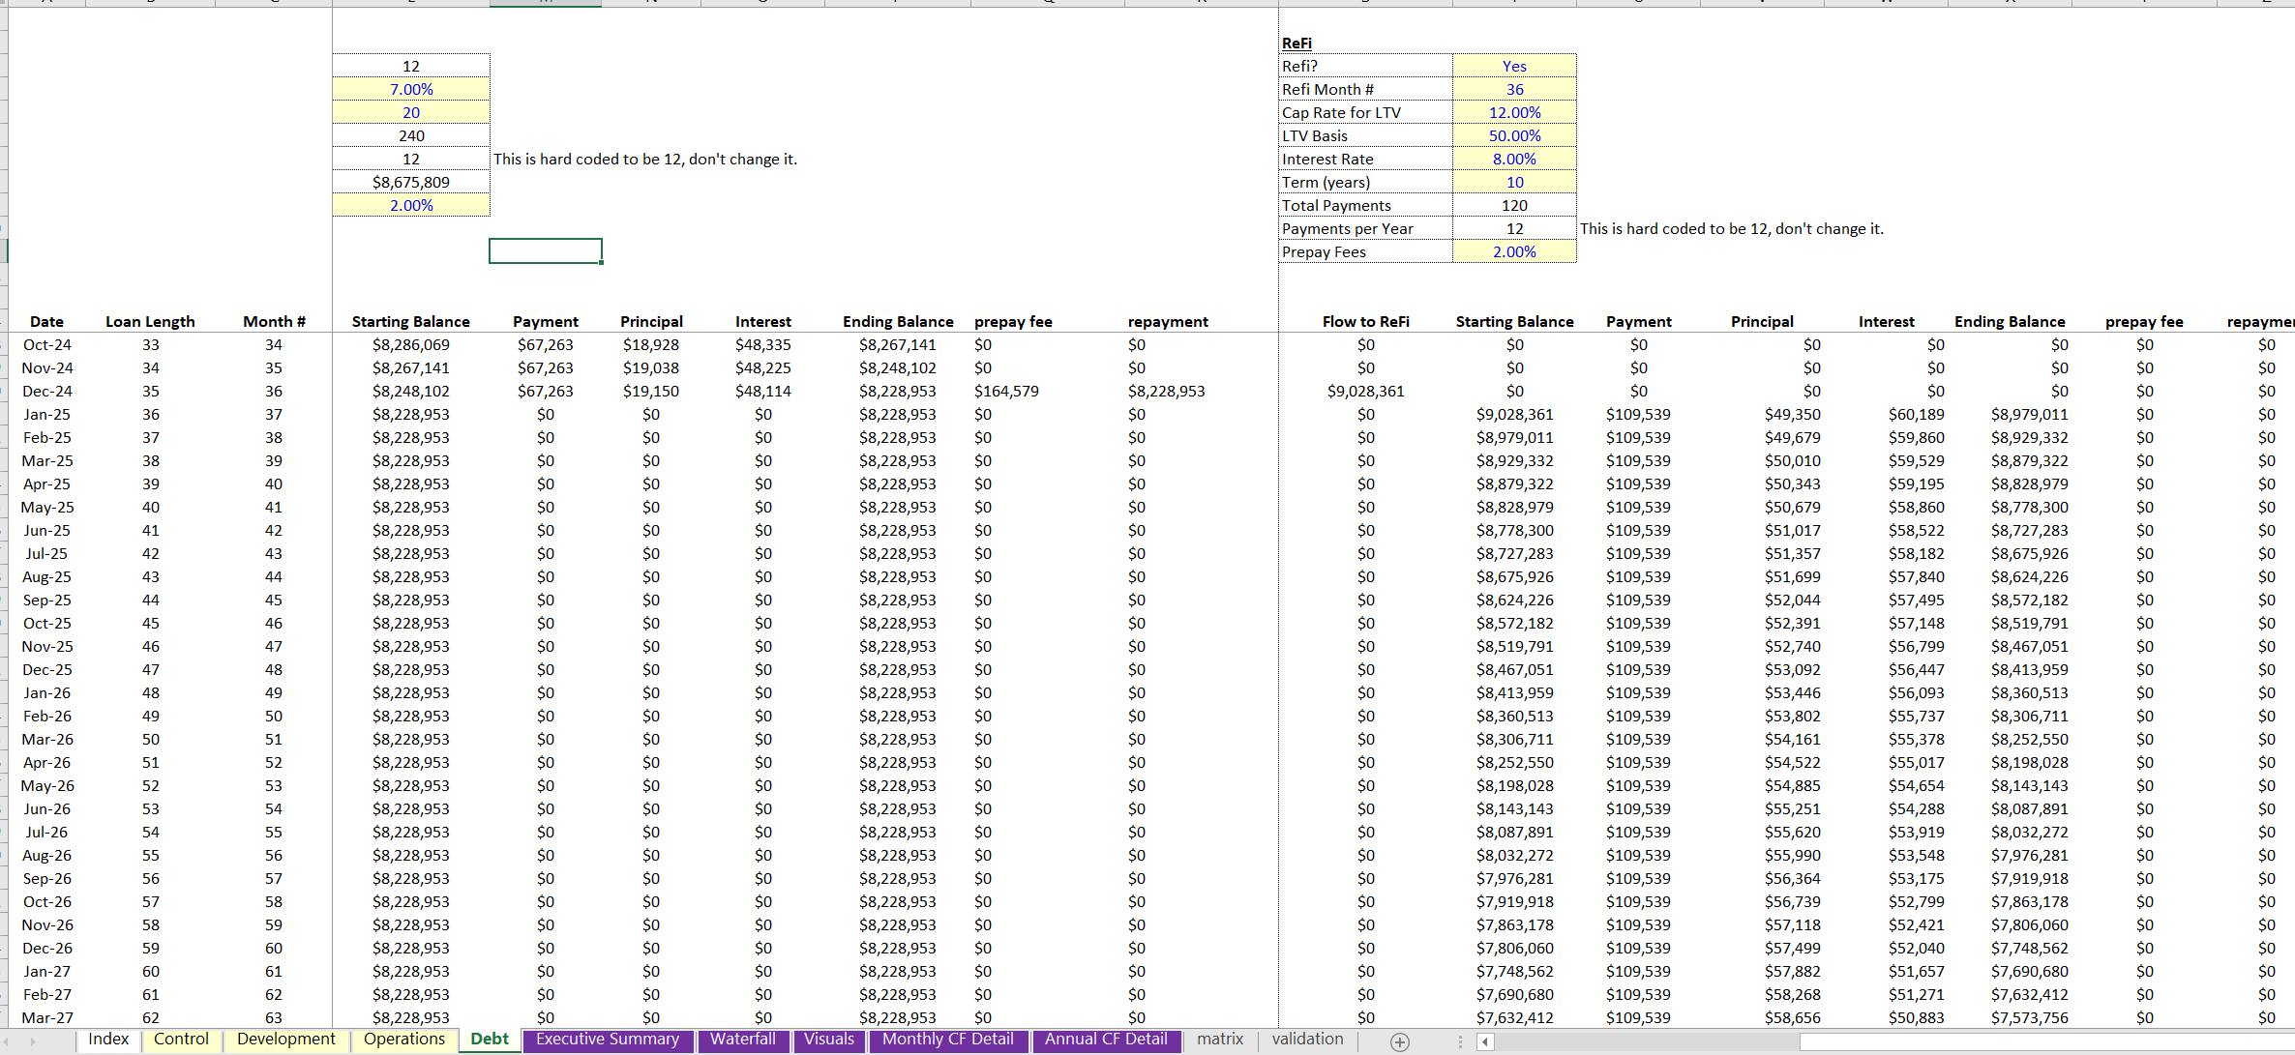Open the matrix sheet tab
Screen dimensions: 2295x1055
click(1220, 1040)
